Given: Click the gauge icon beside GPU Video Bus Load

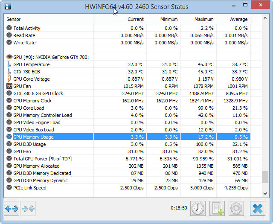Looking at the screenshot, I should 9,129.
